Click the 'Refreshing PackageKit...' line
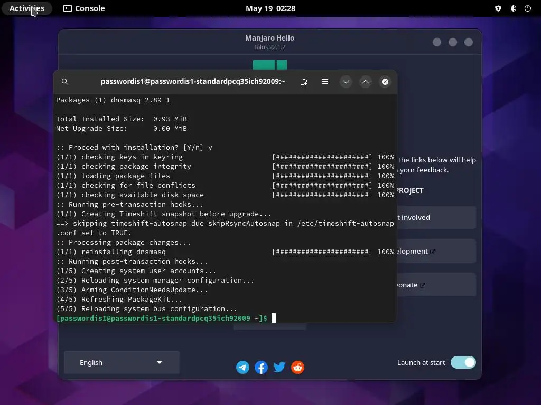This screenshot has width=541, height=405. click(x=119, y=300)
